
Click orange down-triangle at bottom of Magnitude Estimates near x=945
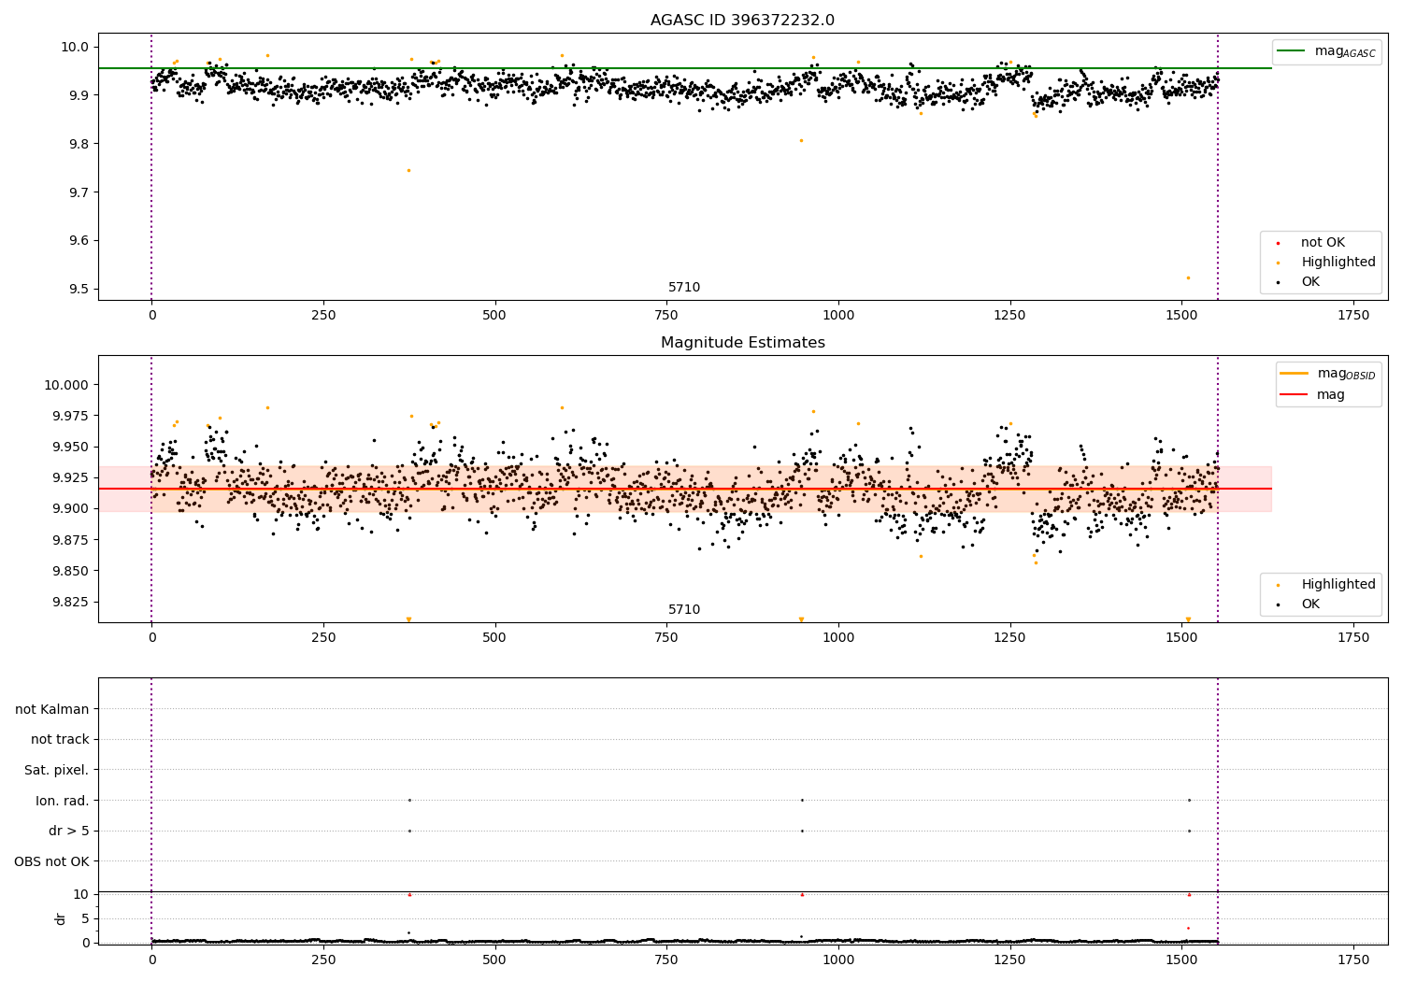coord(801,619)
